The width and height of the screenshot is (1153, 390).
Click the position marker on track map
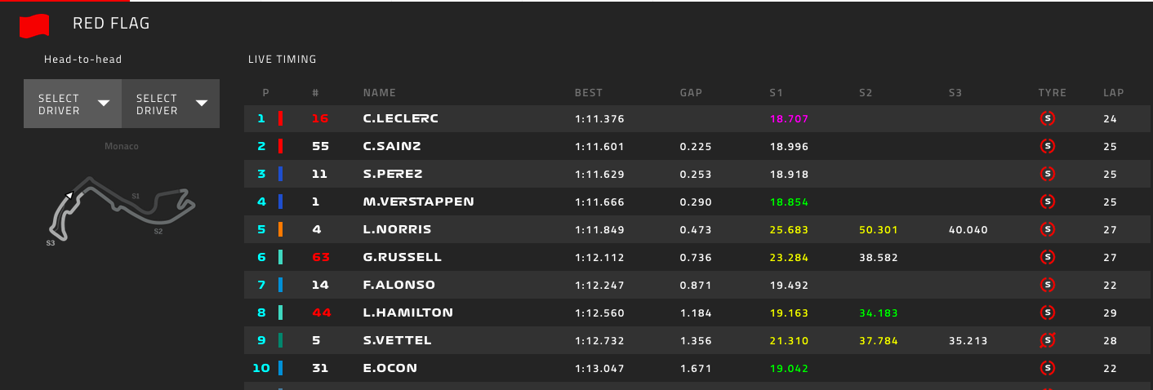70,195
